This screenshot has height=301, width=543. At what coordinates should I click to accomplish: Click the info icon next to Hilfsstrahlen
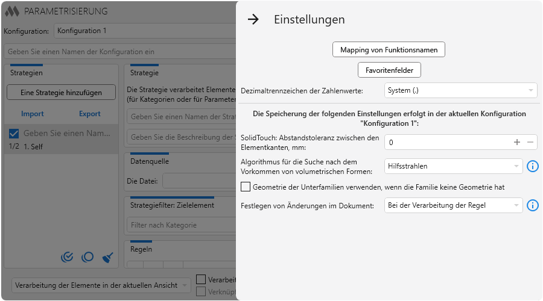coord(532,166)
